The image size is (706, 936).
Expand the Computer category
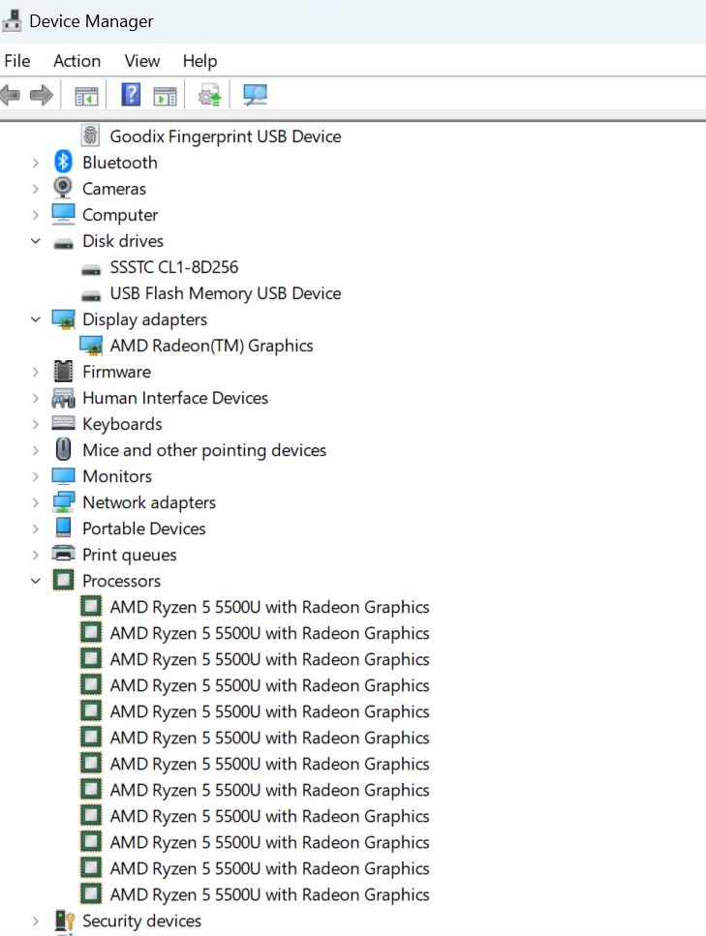[x=36, y=215]
